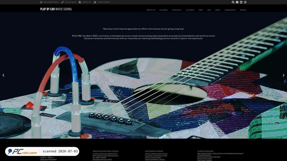The height and width of the screenshot is (161, 287).
Task: Open Request for Songs footer link
Action: tap(205, 159)
